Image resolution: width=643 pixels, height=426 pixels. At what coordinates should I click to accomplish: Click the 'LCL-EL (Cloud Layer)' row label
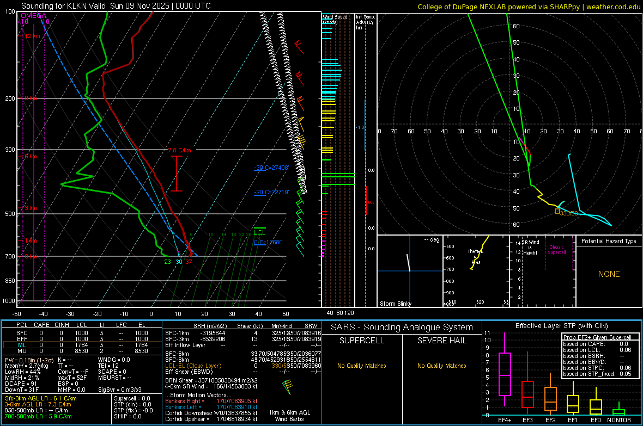(x=193, y=366)
